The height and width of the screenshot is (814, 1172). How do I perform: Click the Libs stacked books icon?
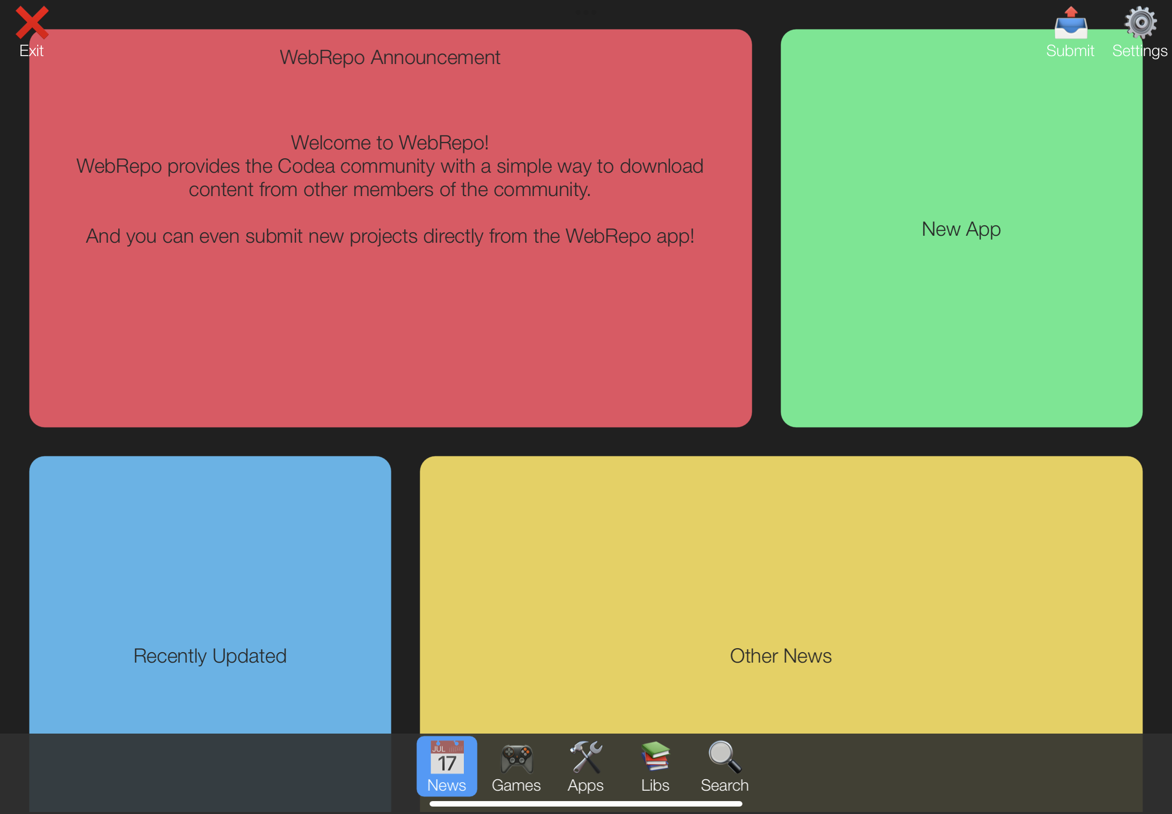(655, 756)
